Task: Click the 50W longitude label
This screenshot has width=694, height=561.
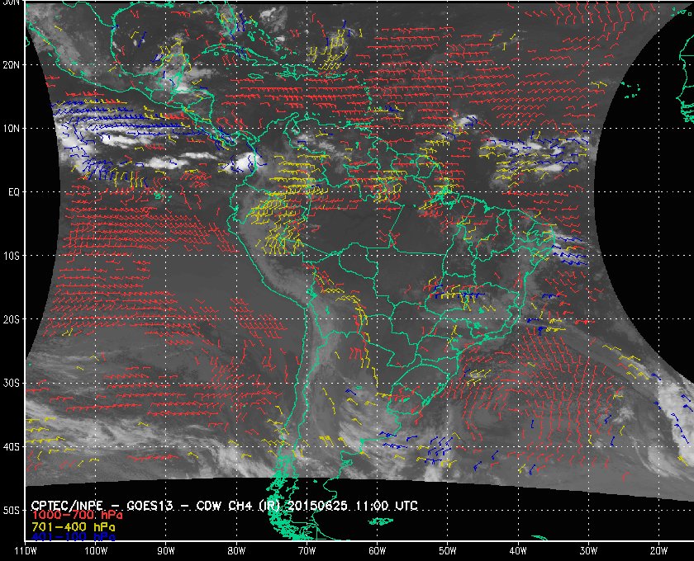Action: point(448,551)
